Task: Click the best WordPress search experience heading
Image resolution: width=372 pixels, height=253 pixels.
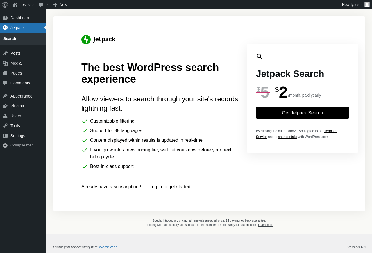Action: (150, 73)
